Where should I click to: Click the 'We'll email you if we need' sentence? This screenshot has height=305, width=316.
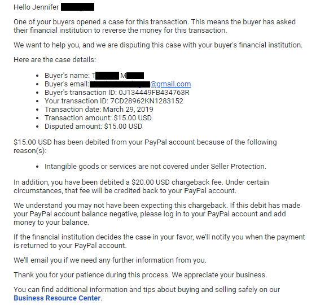[x=110, y=260]
